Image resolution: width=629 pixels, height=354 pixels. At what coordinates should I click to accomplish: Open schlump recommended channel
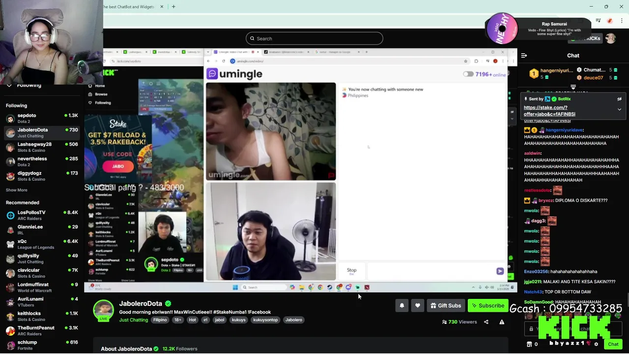[42, 345]
